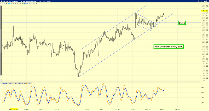
Task: Open the GC Dec'14 @NYMEX symbol dropdown
Action: point(11,1)
